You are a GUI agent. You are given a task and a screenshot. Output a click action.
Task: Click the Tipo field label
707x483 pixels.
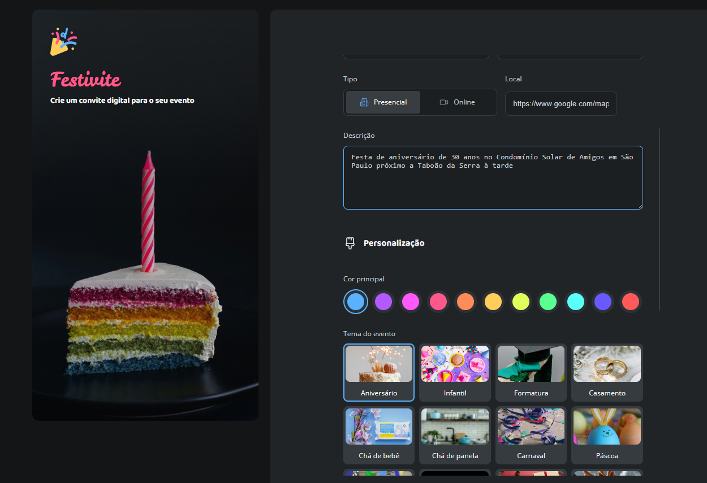pyautogui.click(x=350, y=79)
